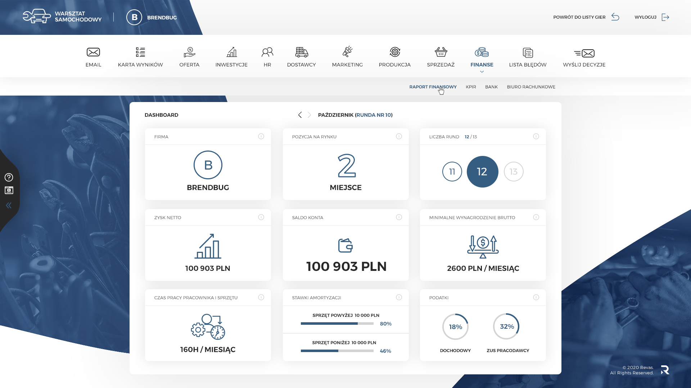Screen dimensions: 691x388
Task: Open the Sprzedaż basket icon
Action: (441, 52)
